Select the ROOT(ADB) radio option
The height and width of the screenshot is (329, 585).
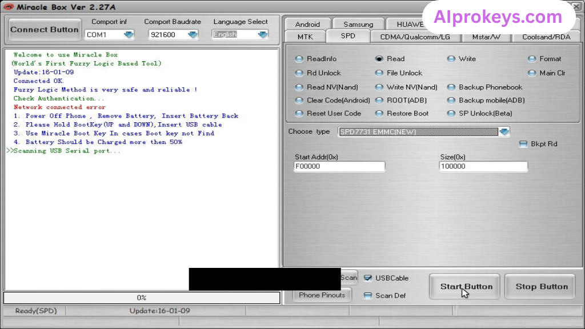[379, 101]
